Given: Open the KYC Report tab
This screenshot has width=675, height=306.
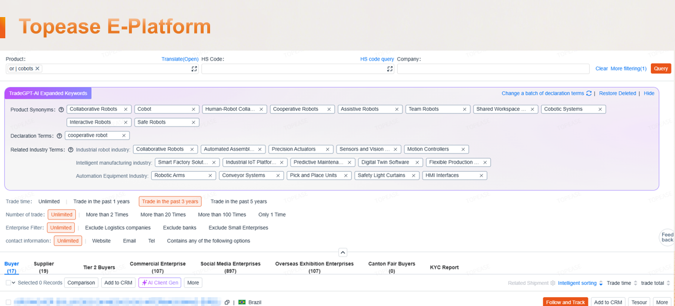Looking at the screenshot, I should (x=444, y=267).
